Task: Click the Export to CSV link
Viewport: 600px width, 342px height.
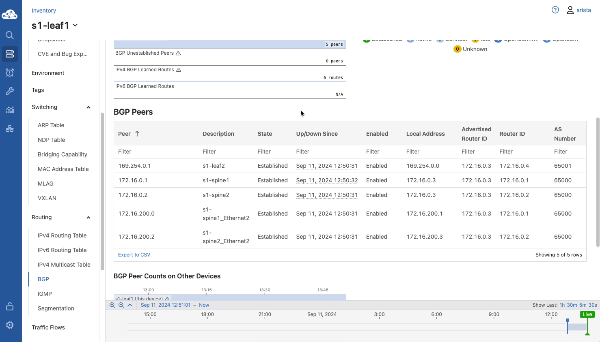Action: click(x=134, y=255)
